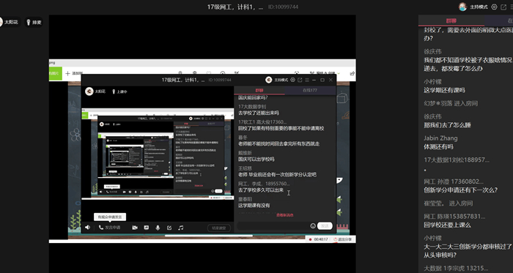The image size is (513, 273).
Task: Select the outer 群聊 chat tab
Action: 451,20
